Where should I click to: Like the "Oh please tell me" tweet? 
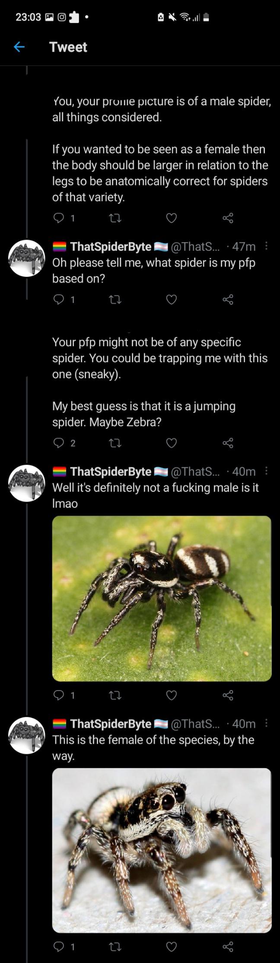pos(171,298)
